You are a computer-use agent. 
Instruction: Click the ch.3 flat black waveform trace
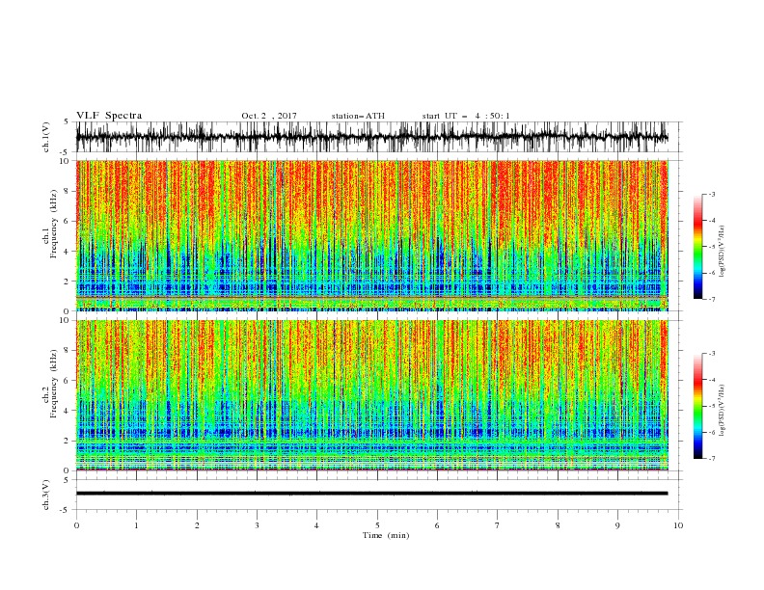pyautogui.click(x=371, y=494)
